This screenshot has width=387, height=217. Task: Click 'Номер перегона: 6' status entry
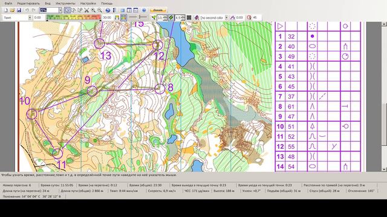pos(17,185)
